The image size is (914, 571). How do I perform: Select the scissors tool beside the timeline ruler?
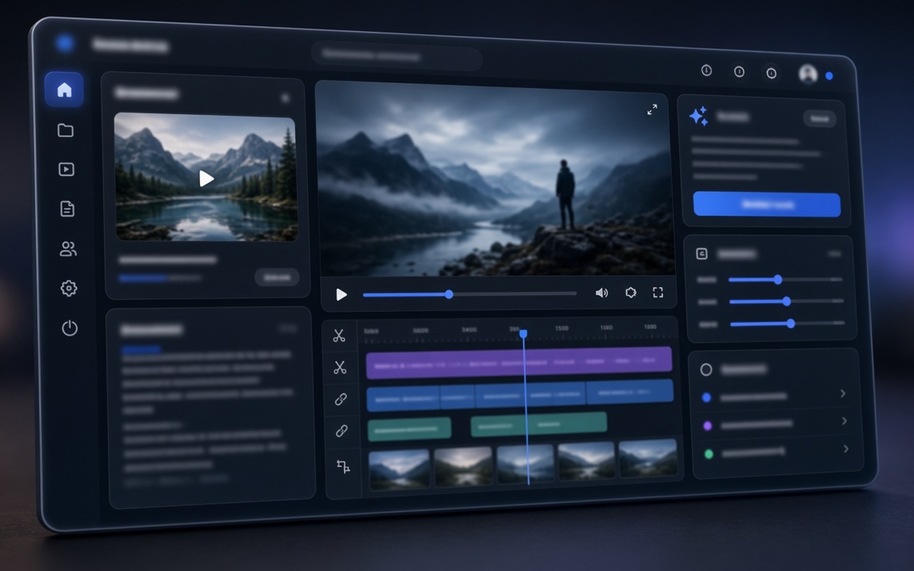click(x=339, y=336)
